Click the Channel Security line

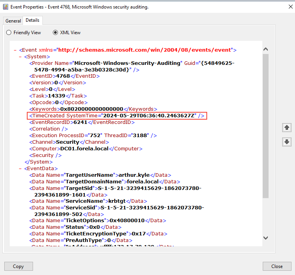[x=69, y=142]
